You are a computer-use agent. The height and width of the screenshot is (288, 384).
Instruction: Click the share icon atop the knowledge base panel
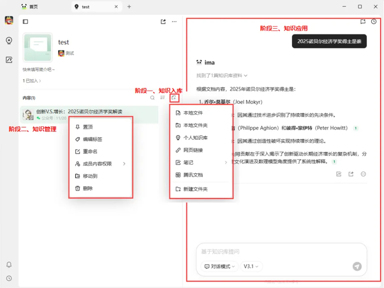click(x=163, y=22)
